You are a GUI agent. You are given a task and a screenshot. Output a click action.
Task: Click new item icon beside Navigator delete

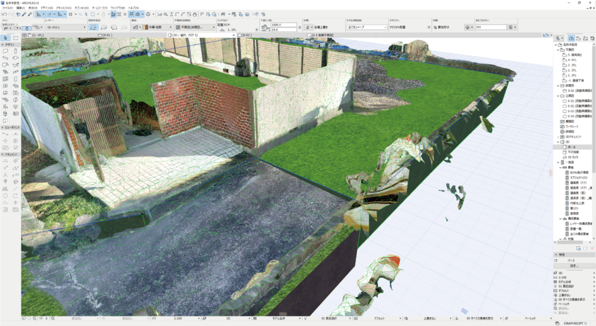pos(585,248)
